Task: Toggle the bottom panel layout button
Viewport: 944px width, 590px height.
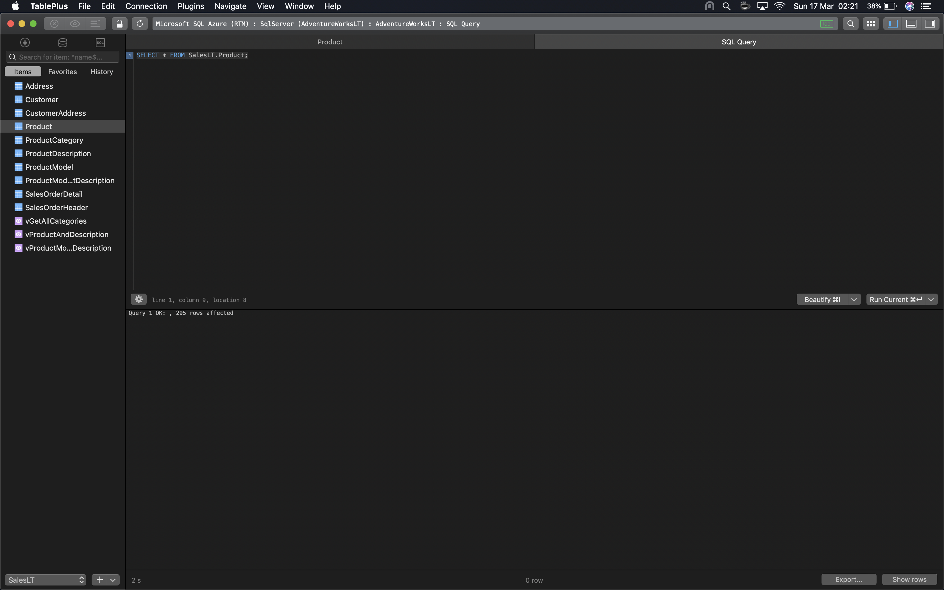Action: point(911,23)
